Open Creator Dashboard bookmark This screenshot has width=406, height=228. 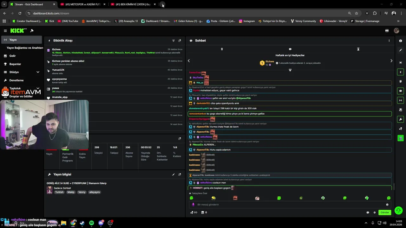[26, 21]
